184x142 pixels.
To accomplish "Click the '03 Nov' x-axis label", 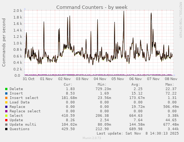I will click(82, 79).
